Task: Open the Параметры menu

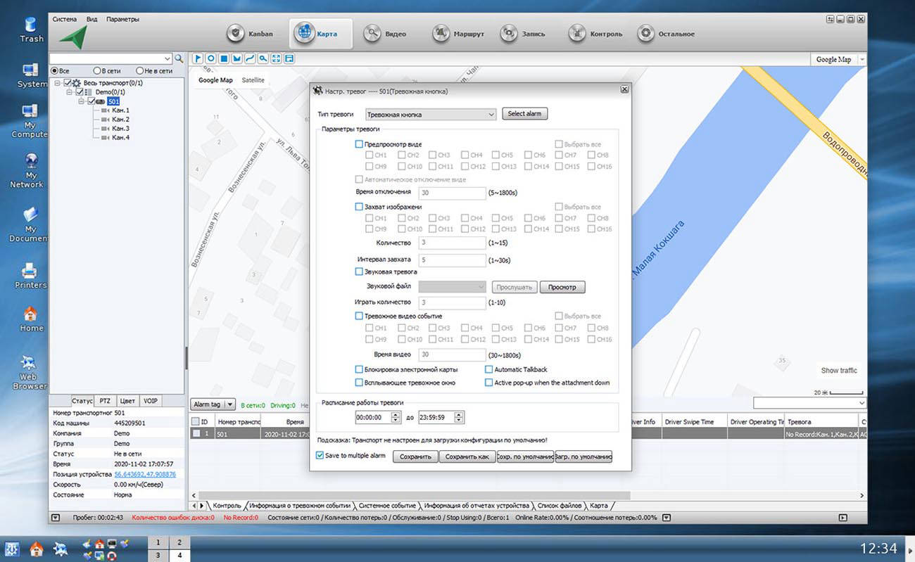Action: [122, 19]
